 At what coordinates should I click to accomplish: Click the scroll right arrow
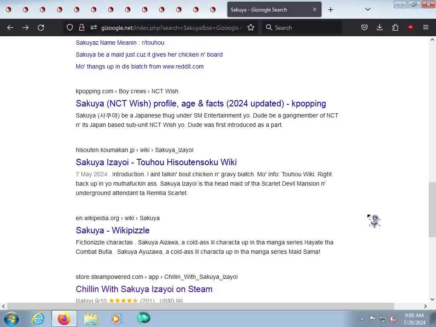425,306
